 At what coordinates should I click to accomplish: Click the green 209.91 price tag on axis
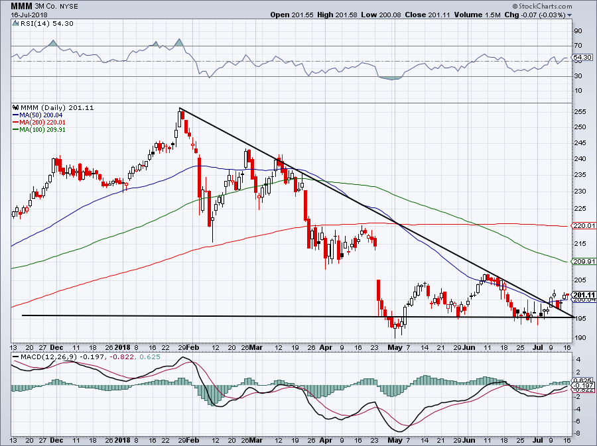pyautogui.click(x=583, y=262)
